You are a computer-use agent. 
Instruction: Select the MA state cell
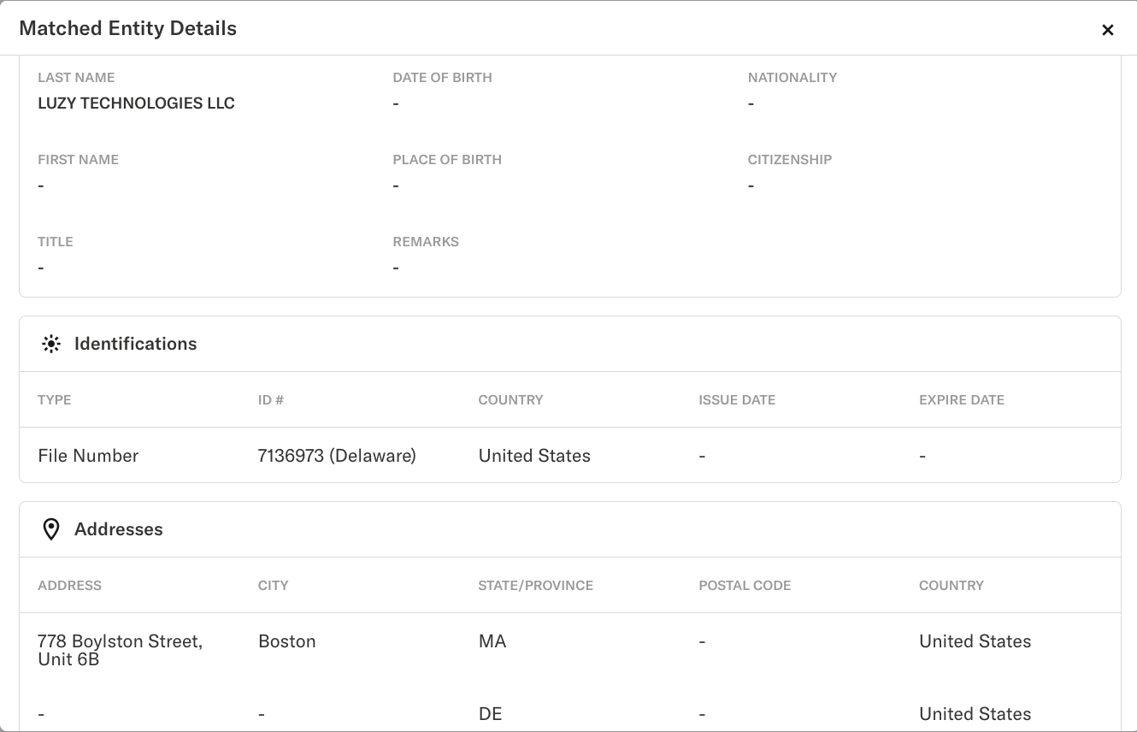pyautogui.click(x=492, y=641)
